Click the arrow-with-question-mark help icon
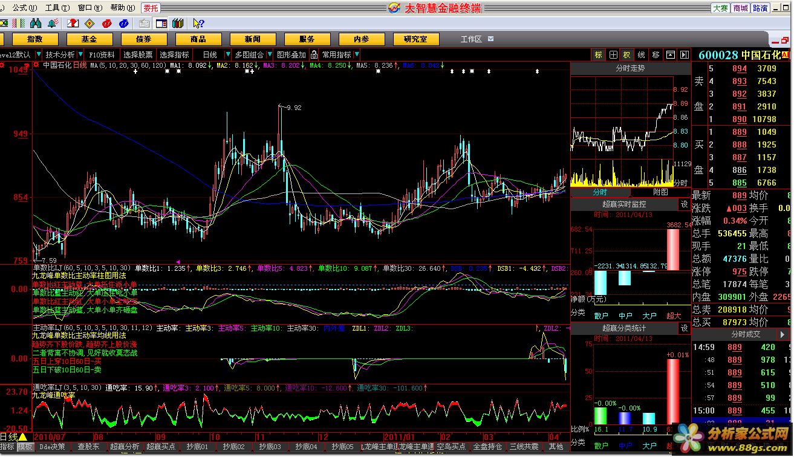The height and width of the screenshot is (457, 794). click(x=198, y=24)
